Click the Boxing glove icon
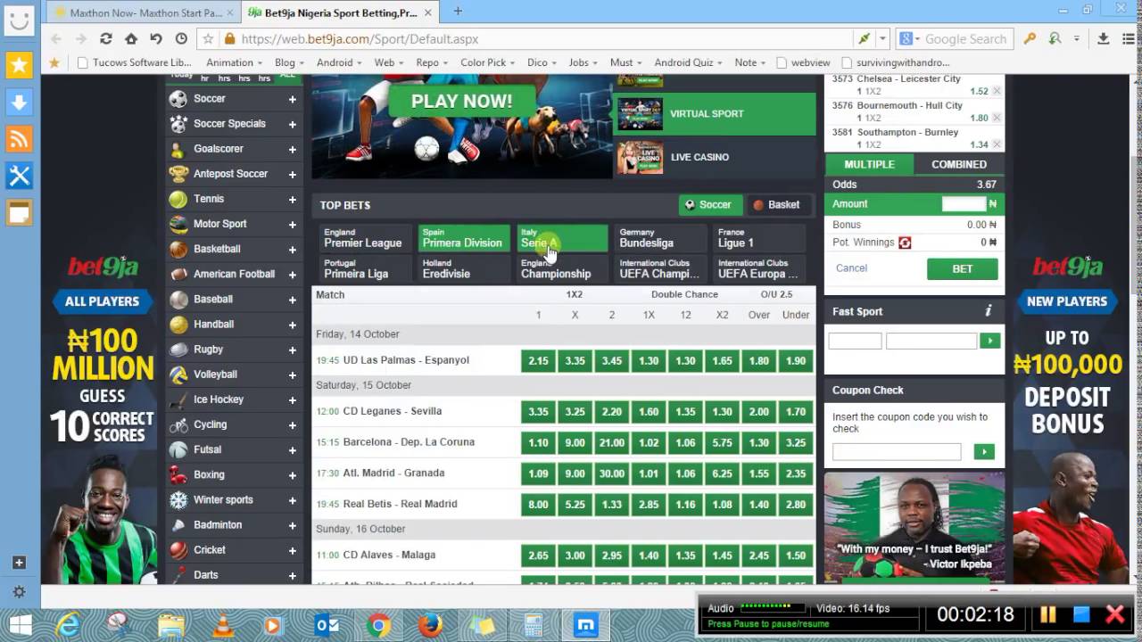 point(178,474)
